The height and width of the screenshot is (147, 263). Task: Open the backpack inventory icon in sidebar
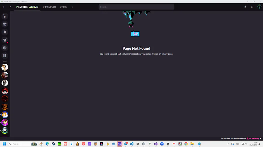click(5, 32)
